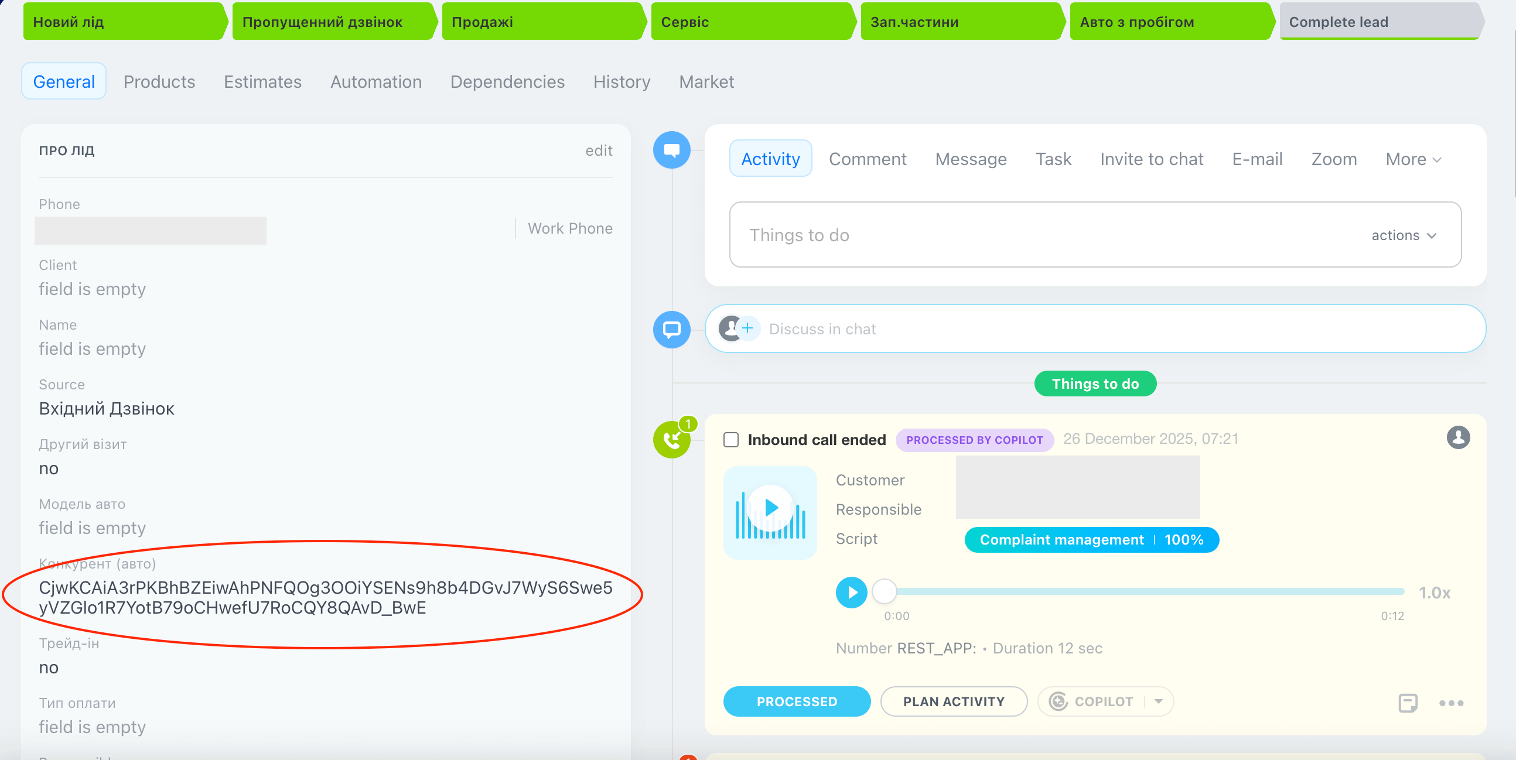This screenshot has height=760, width=1516.
Task: Open the responsible user avatar on call card
Action: pos(1458,437)
